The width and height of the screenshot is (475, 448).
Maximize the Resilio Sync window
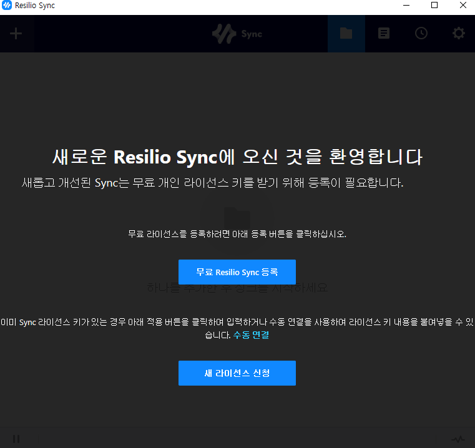(x=434, y=6)
